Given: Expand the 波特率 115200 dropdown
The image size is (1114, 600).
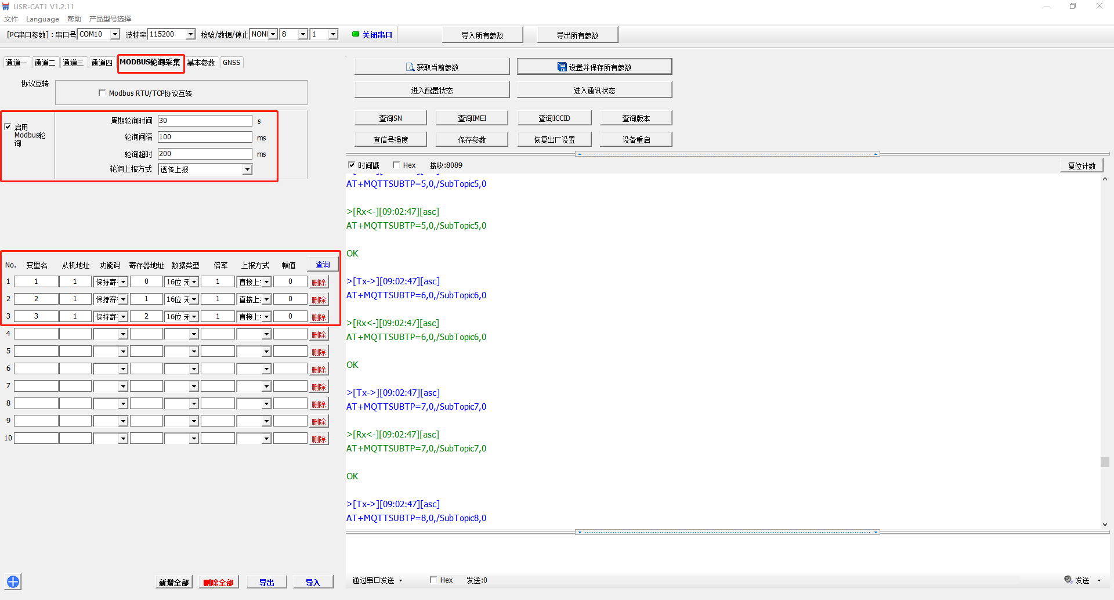Looking at the screenshot, I should [x=190, y=34].
